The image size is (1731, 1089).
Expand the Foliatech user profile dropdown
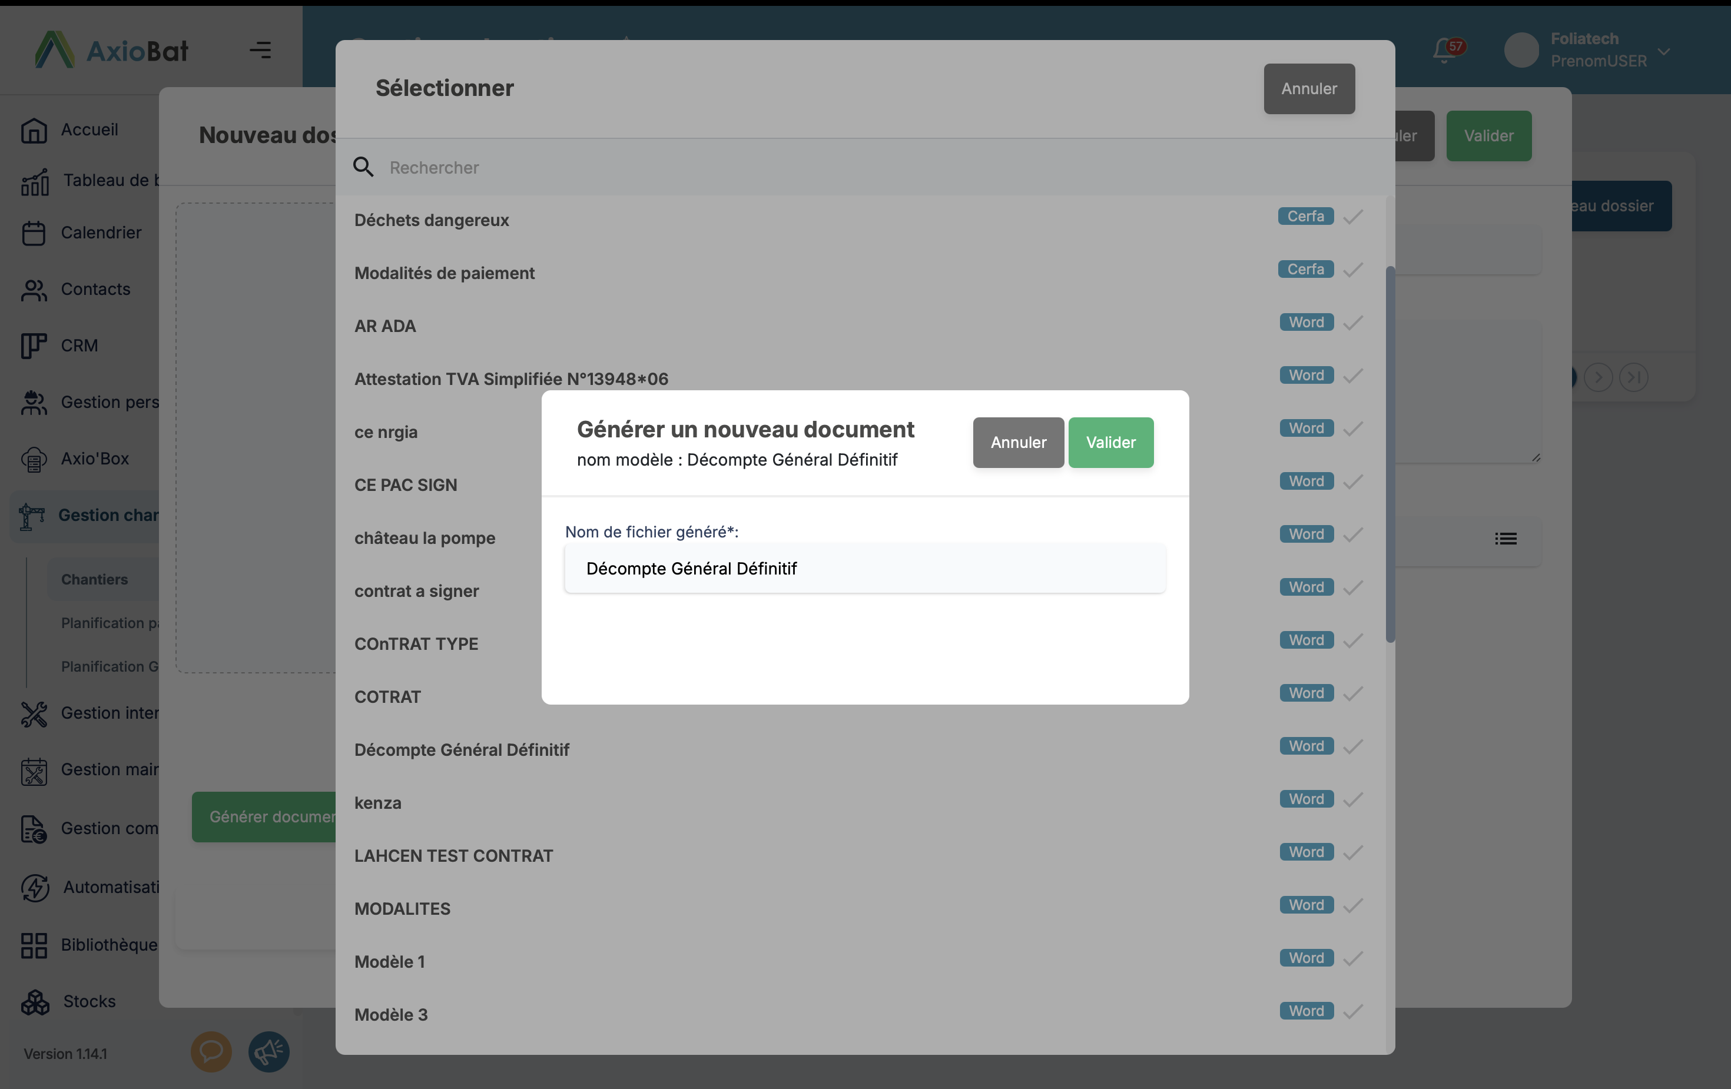click(1663, 51)
